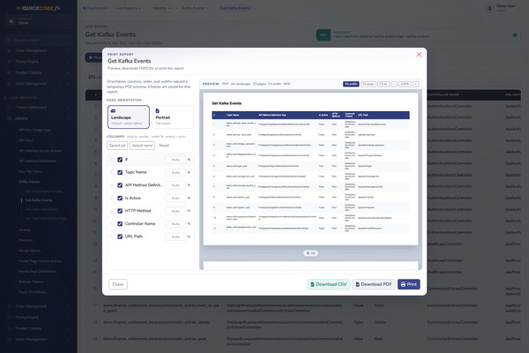Grab the drag handle of Topic Name row
The width and height of the screenshot is (529, 353).
pos(112,172)
